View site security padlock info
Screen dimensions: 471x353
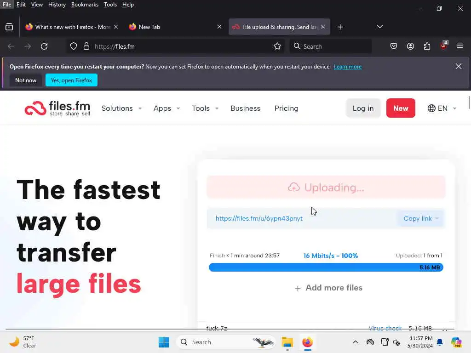click(x=86, y=46)
